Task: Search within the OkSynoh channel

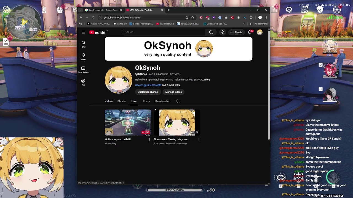Action: (x=178, y=101)
